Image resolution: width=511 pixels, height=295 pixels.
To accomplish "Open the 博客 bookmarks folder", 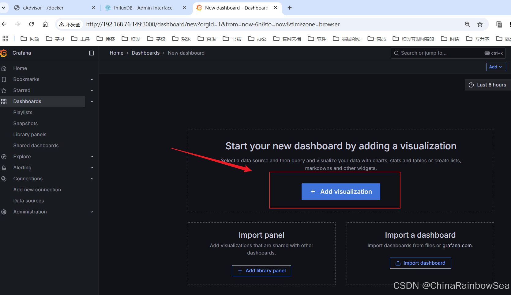I will pyautogui.click(x=106, y=39).
